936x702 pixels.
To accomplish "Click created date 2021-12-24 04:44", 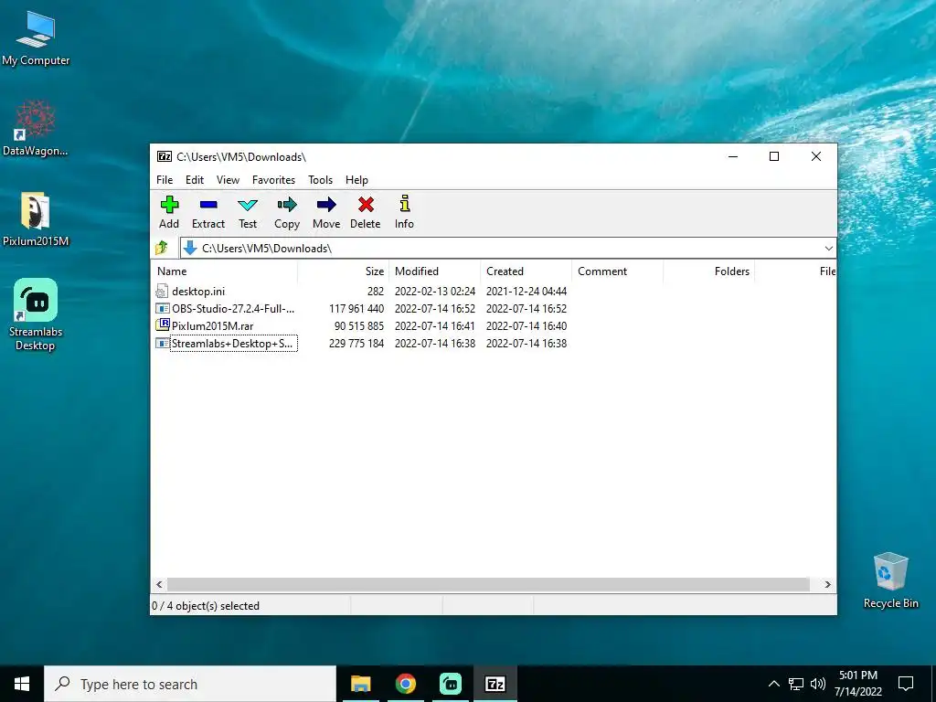I will pos(526,292).
